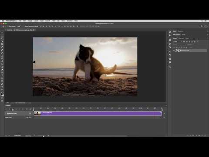
Task: Zoom in the timeline scale
Action: pos(48,136)
